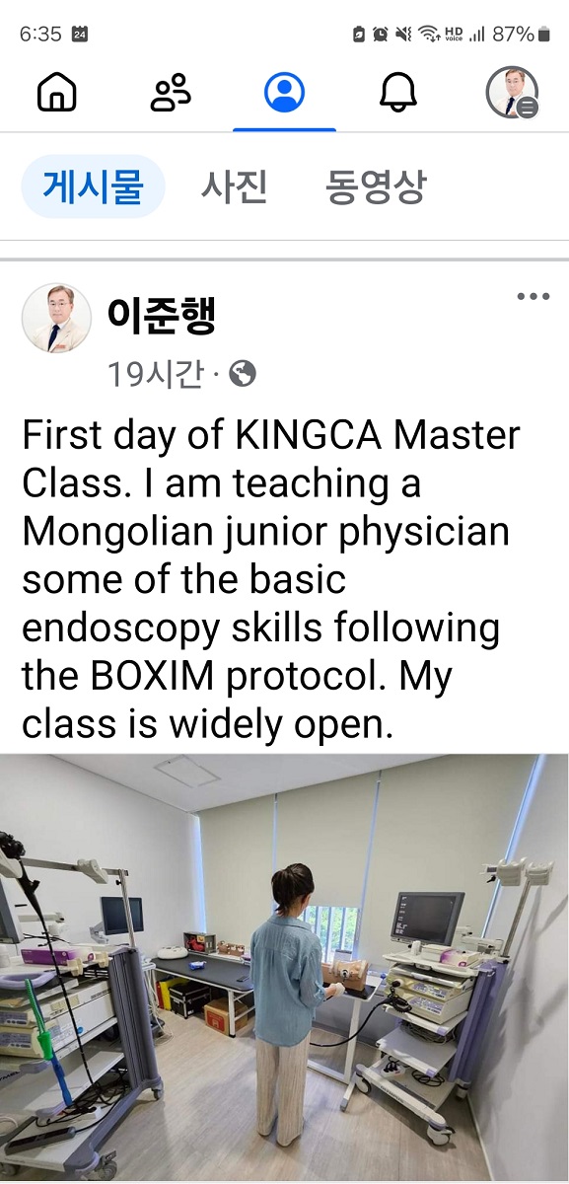
Task: Open the Friends icon in top navigation
Action: click(170, 93)
